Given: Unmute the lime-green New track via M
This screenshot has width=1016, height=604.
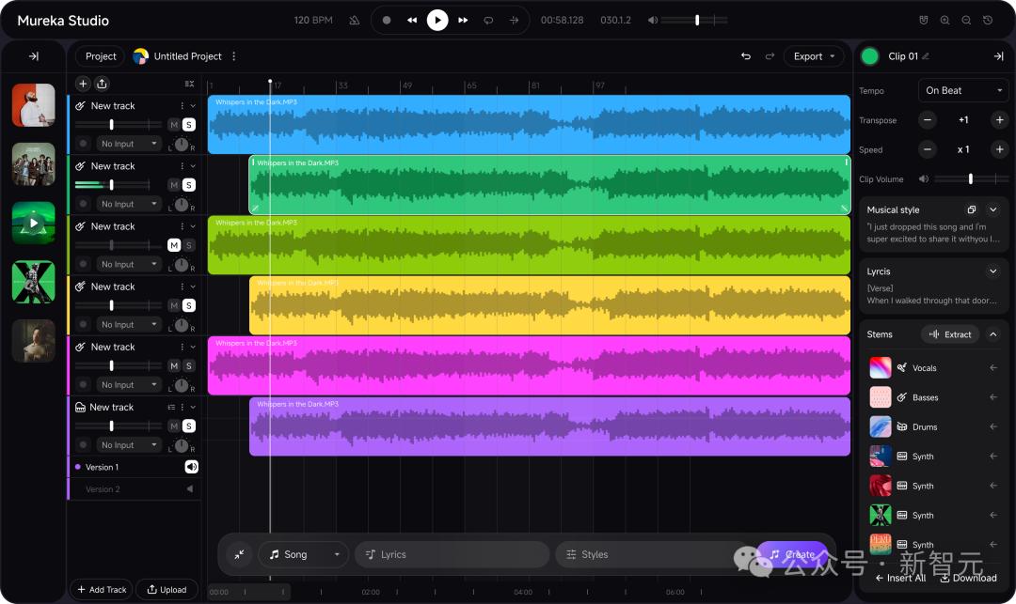Looking at the screenshot, I should [174, 245].
